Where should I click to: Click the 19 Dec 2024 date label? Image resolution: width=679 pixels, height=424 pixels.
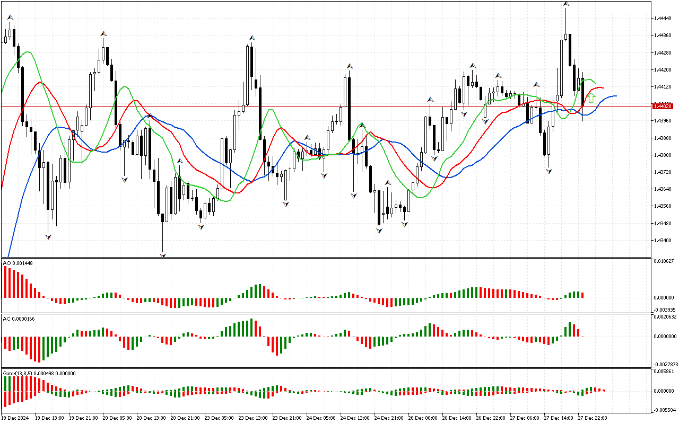click(x=15, y=418)
